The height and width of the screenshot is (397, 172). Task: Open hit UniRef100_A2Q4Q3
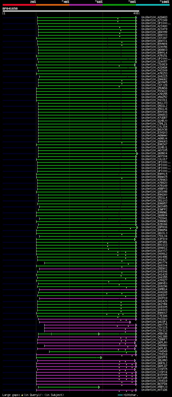coord(154,17)
